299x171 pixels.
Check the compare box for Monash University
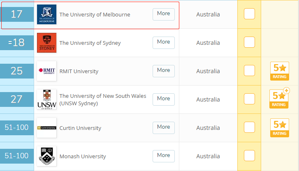[249, 155]
